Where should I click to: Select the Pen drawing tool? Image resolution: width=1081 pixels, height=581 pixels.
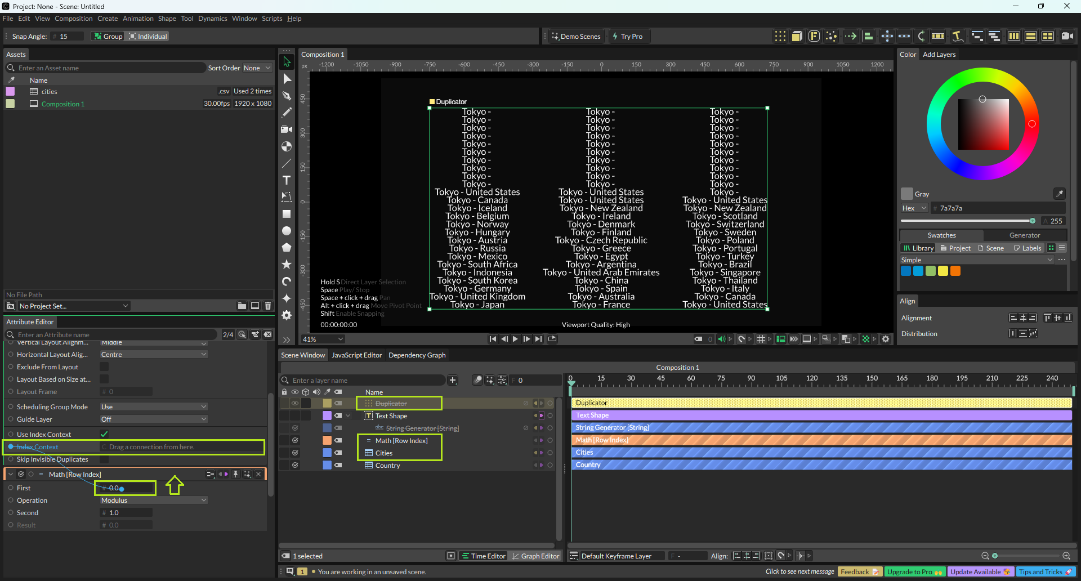point(287,96)
